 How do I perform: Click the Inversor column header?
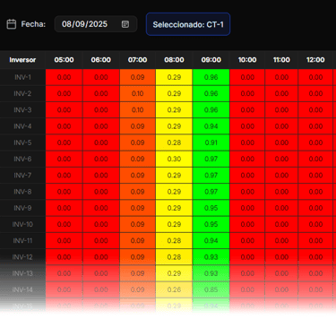[22, 60]
